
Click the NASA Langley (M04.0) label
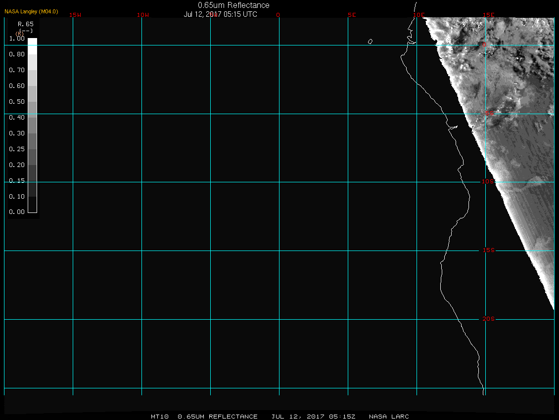tap(31, 11)
